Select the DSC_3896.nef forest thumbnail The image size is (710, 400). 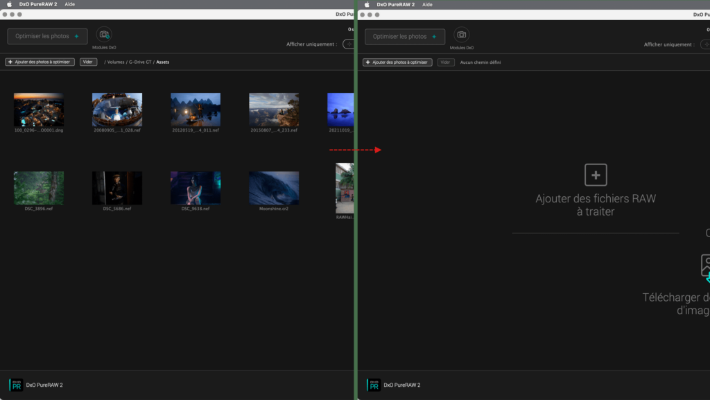tap(39, 188)
